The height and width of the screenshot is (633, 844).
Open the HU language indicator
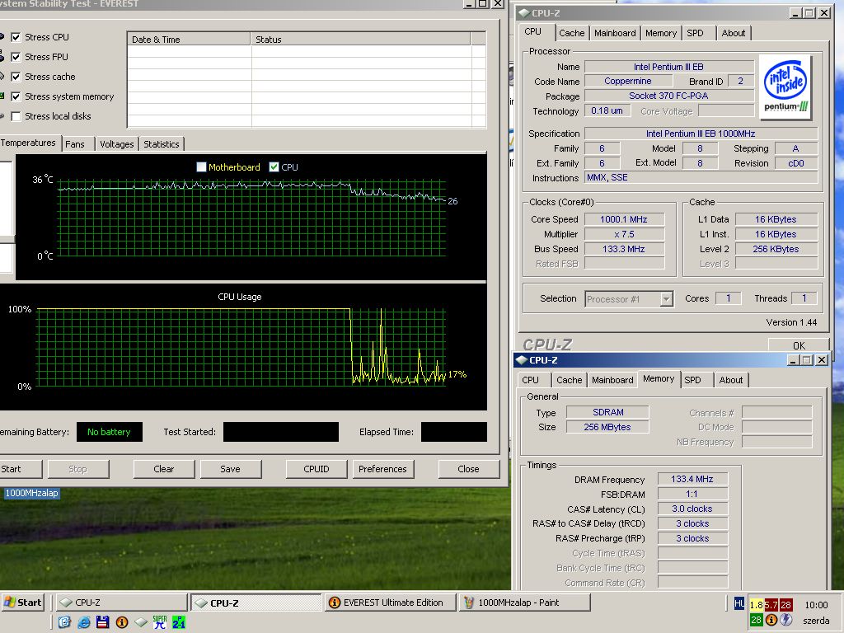pyautogui.click(x=739, y=604)
